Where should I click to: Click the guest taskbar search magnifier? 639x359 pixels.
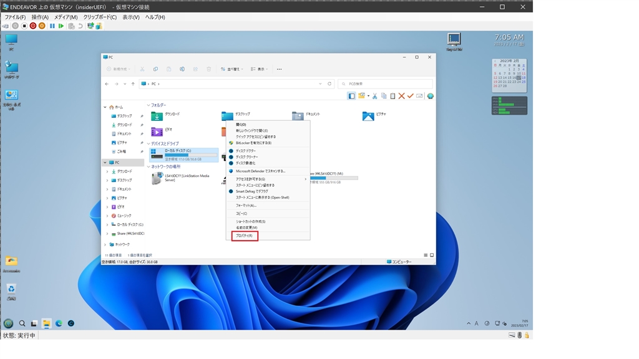tap(22, 323)
